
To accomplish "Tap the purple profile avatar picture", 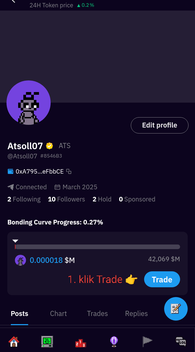I will [28, 103].
